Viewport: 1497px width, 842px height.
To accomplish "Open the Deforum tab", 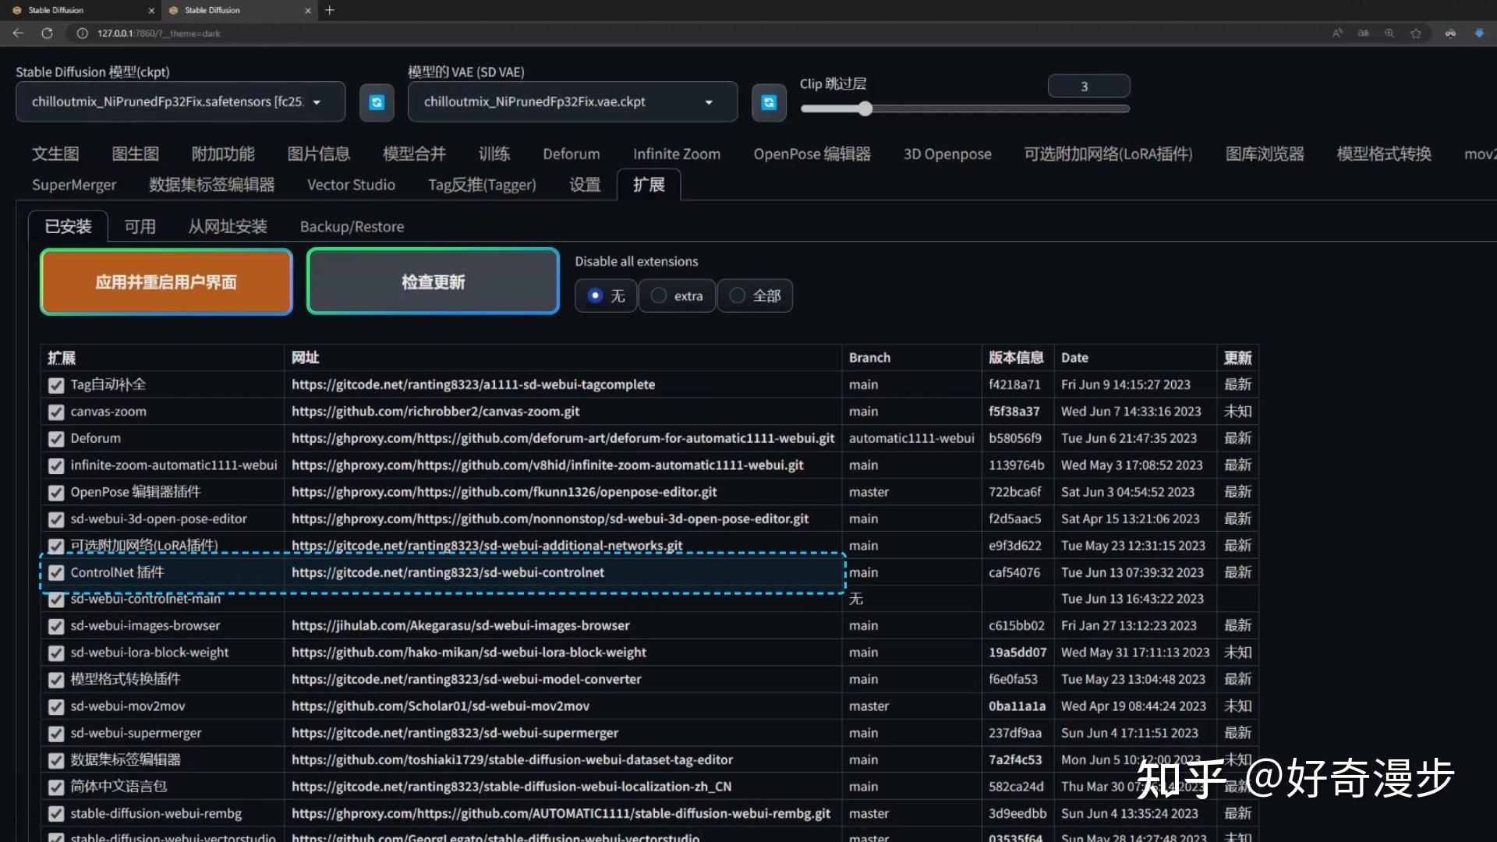I will click(x=572, y=154).
